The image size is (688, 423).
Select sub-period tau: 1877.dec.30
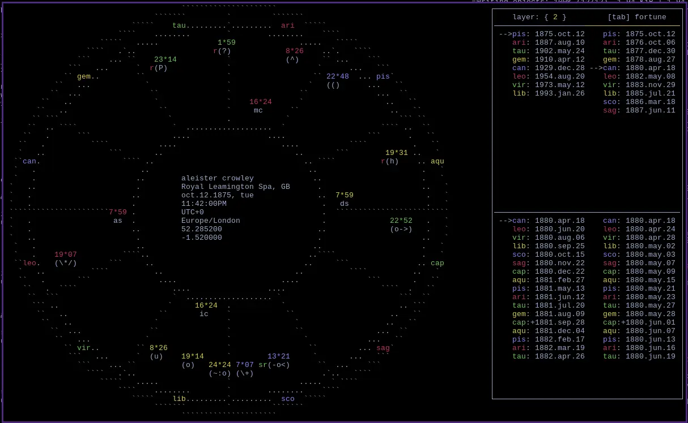click(639, 51)
